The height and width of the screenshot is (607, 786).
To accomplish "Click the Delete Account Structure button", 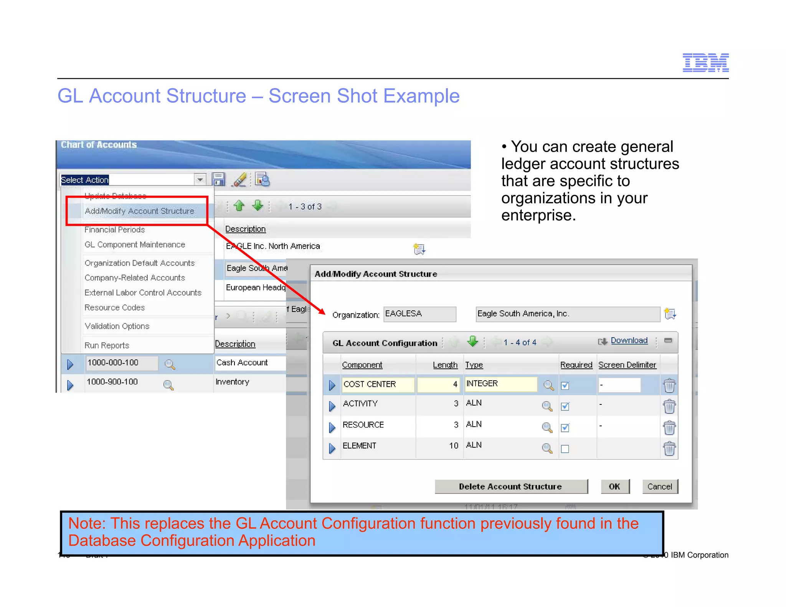I will (x=511, y=487).
